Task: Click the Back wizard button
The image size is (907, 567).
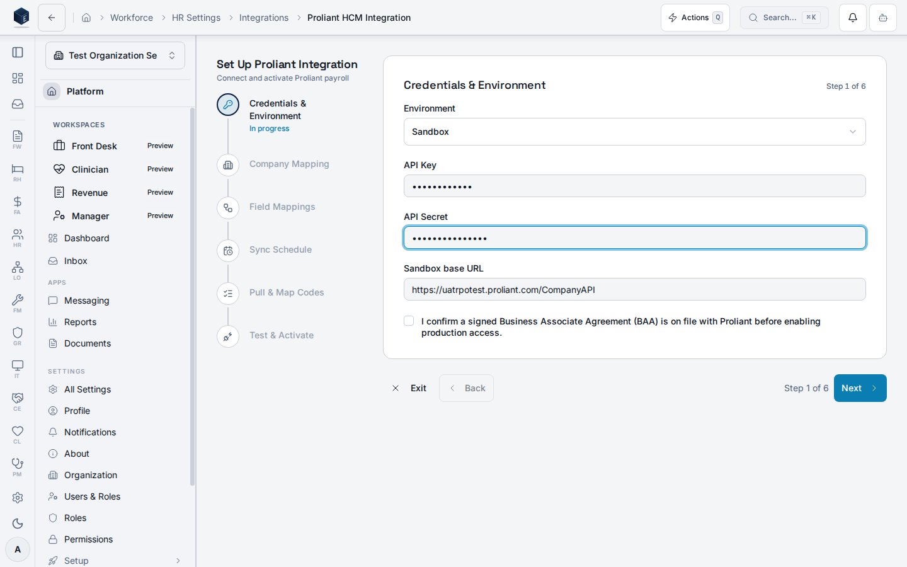Action: 466,388
